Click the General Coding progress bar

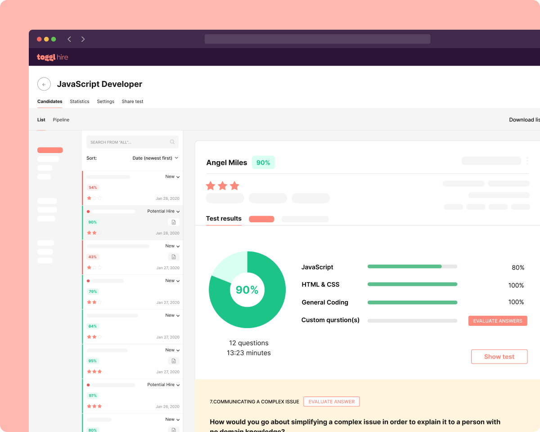[x=412, y=302]
